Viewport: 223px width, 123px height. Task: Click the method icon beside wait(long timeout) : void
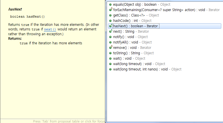pos(110,64)
